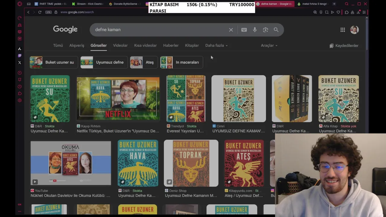Open the D&R SU green book cover
Image resolution: width=386 pixels, height=217 pixels.
click(50, 99)
